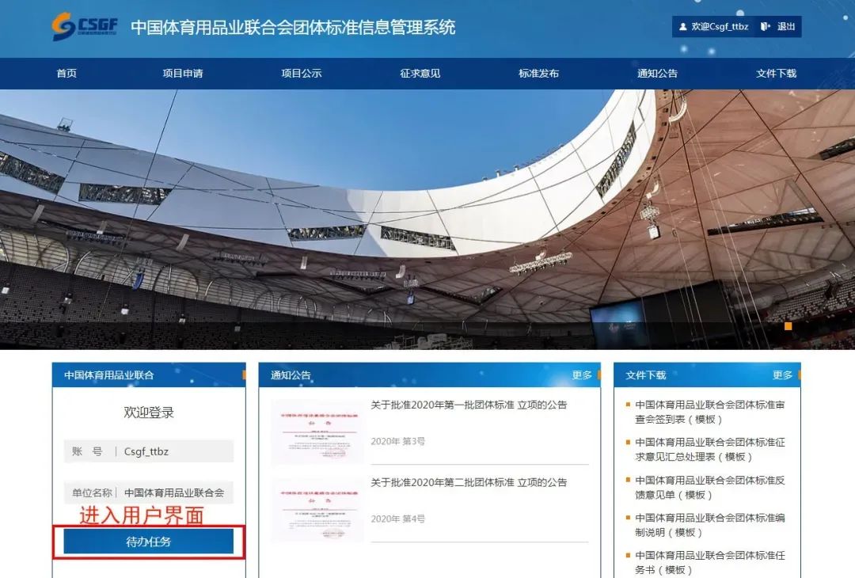
Task: Go to 项目公示 in navigation bar
Action: 302,73
